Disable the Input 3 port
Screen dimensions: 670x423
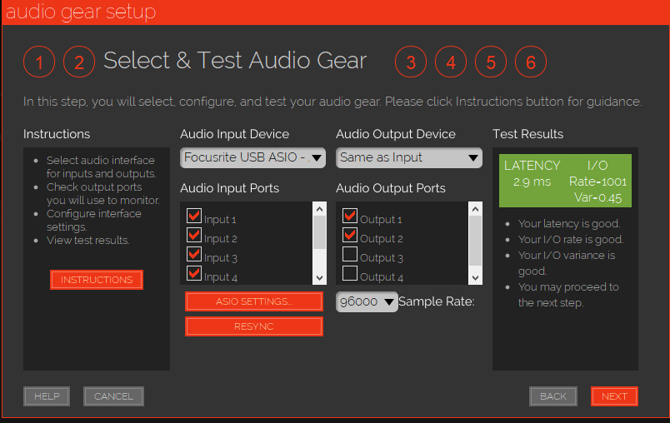(194, 255)
